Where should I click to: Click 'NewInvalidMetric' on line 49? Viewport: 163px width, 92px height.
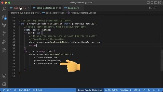pyautogui.click(x=60, y=42)
